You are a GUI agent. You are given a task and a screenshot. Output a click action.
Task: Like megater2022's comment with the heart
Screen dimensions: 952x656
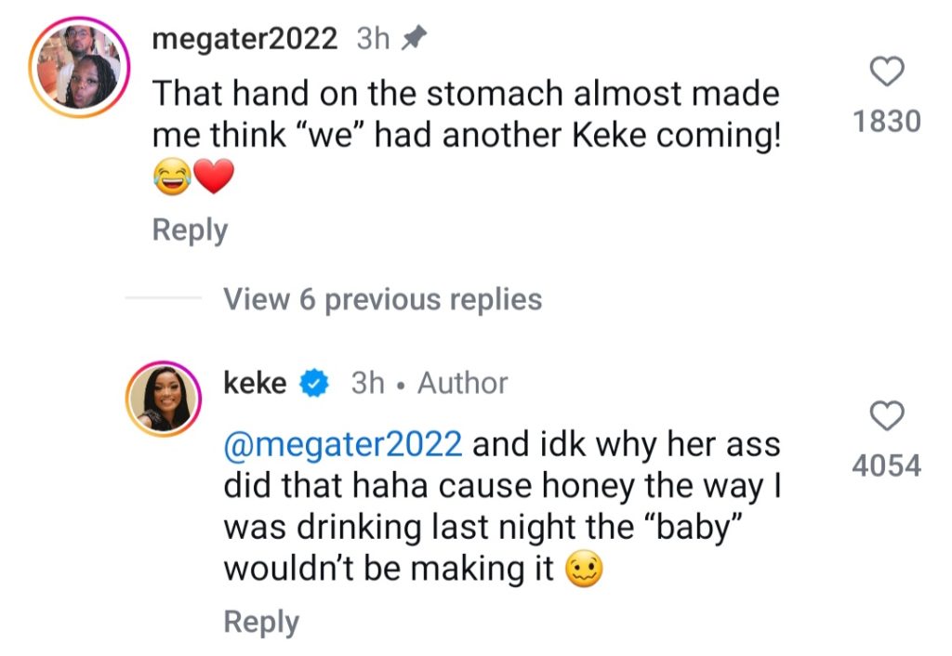coord(888,72)
